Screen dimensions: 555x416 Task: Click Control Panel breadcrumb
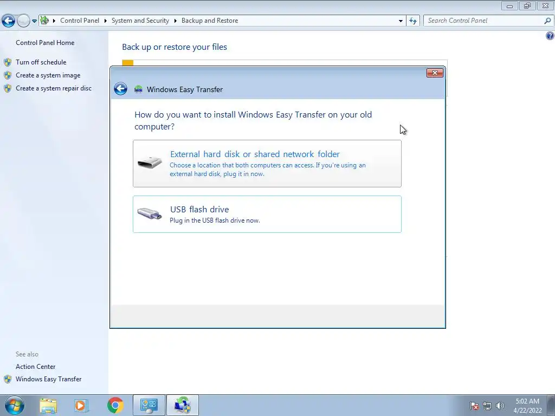[x=80, y=21]
